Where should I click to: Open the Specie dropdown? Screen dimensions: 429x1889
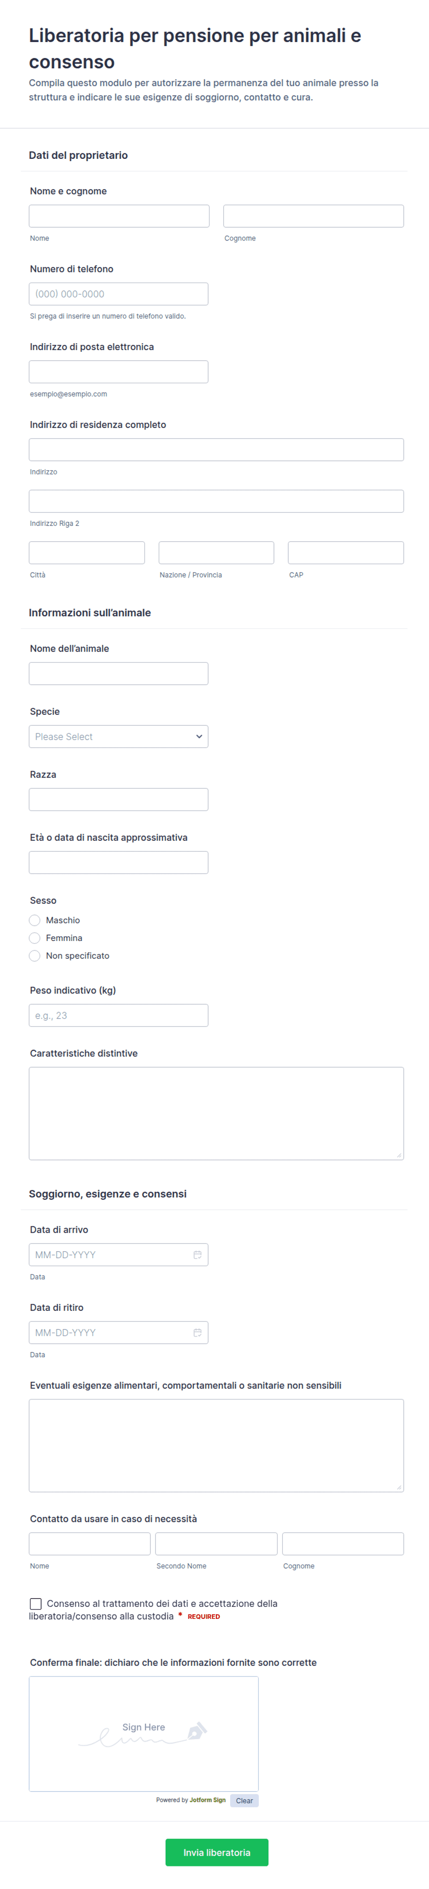coord(119,736)
